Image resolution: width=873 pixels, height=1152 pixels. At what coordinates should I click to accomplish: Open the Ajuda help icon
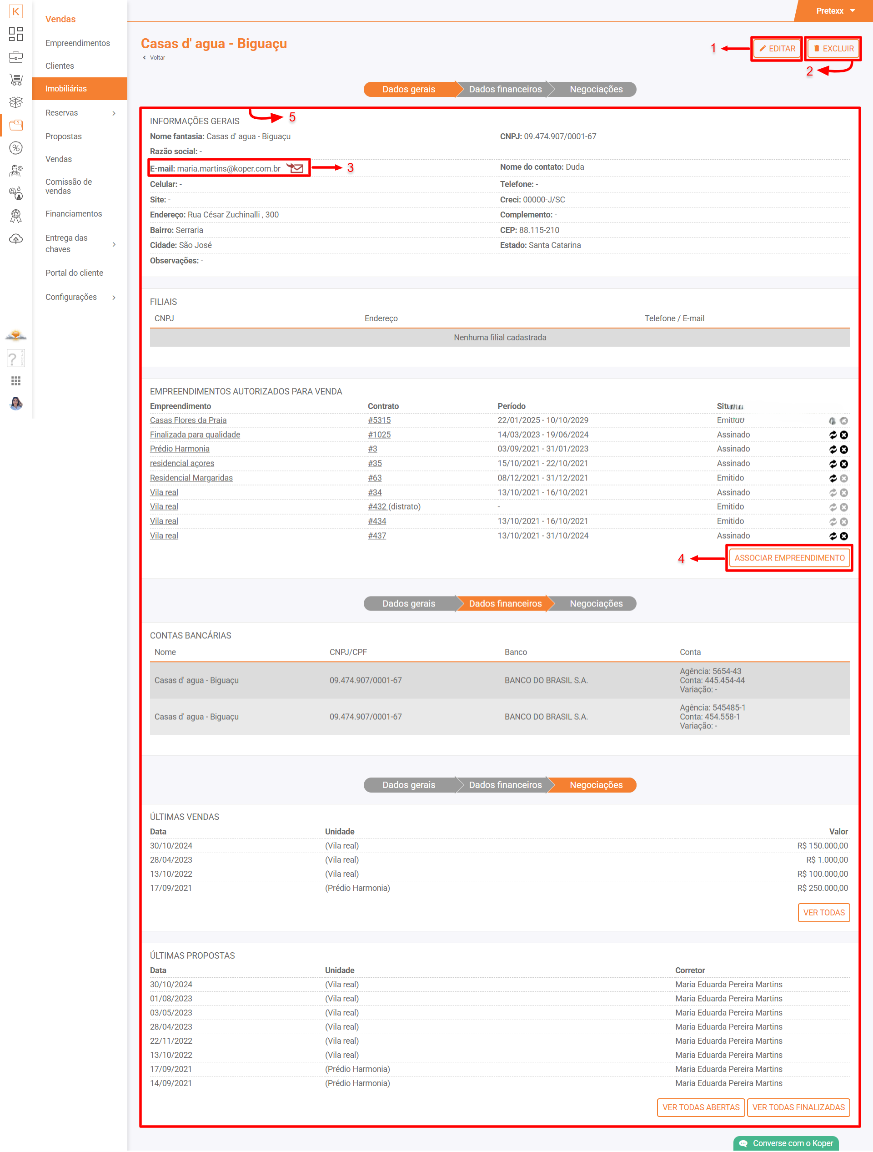click(15, 359)
